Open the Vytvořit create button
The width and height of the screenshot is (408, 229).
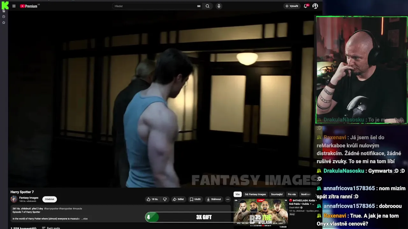(292, 6)
